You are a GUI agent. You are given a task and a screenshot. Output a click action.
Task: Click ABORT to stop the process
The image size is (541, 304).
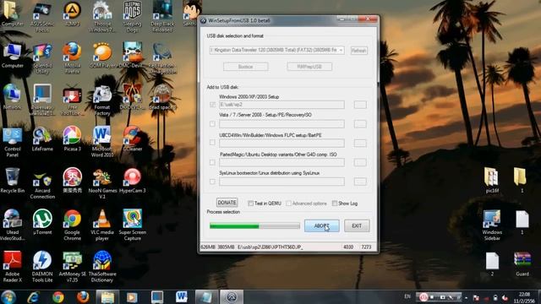coord(321,225)
